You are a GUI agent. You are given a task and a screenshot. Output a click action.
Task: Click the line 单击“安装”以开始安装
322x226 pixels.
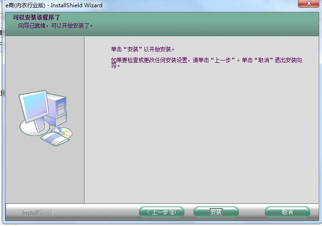pyautogui.click(x=143, y=50)
